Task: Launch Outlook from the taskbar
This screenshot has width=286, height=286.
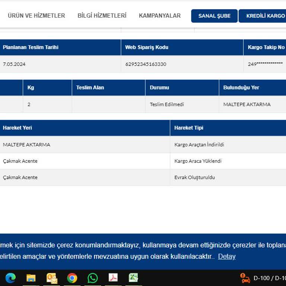Action: click(52, 278)
